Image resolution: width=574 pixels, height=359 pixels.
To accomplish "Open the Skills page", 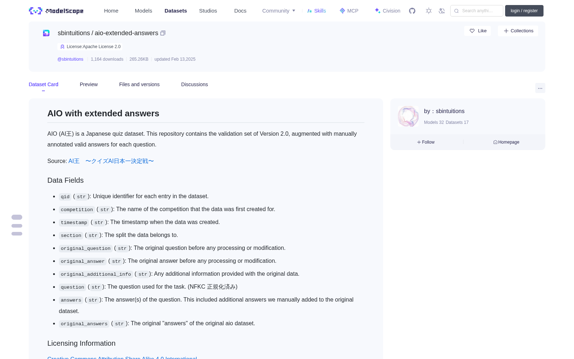I will [x=317, y=11].
